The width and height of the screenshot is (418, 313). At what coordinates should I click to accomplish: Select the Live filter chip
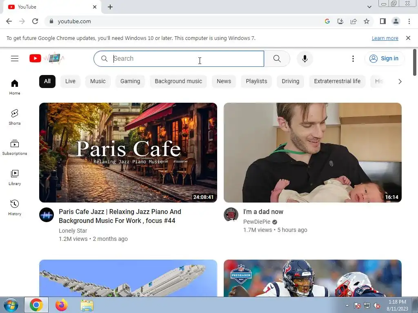tap(70, 81)
